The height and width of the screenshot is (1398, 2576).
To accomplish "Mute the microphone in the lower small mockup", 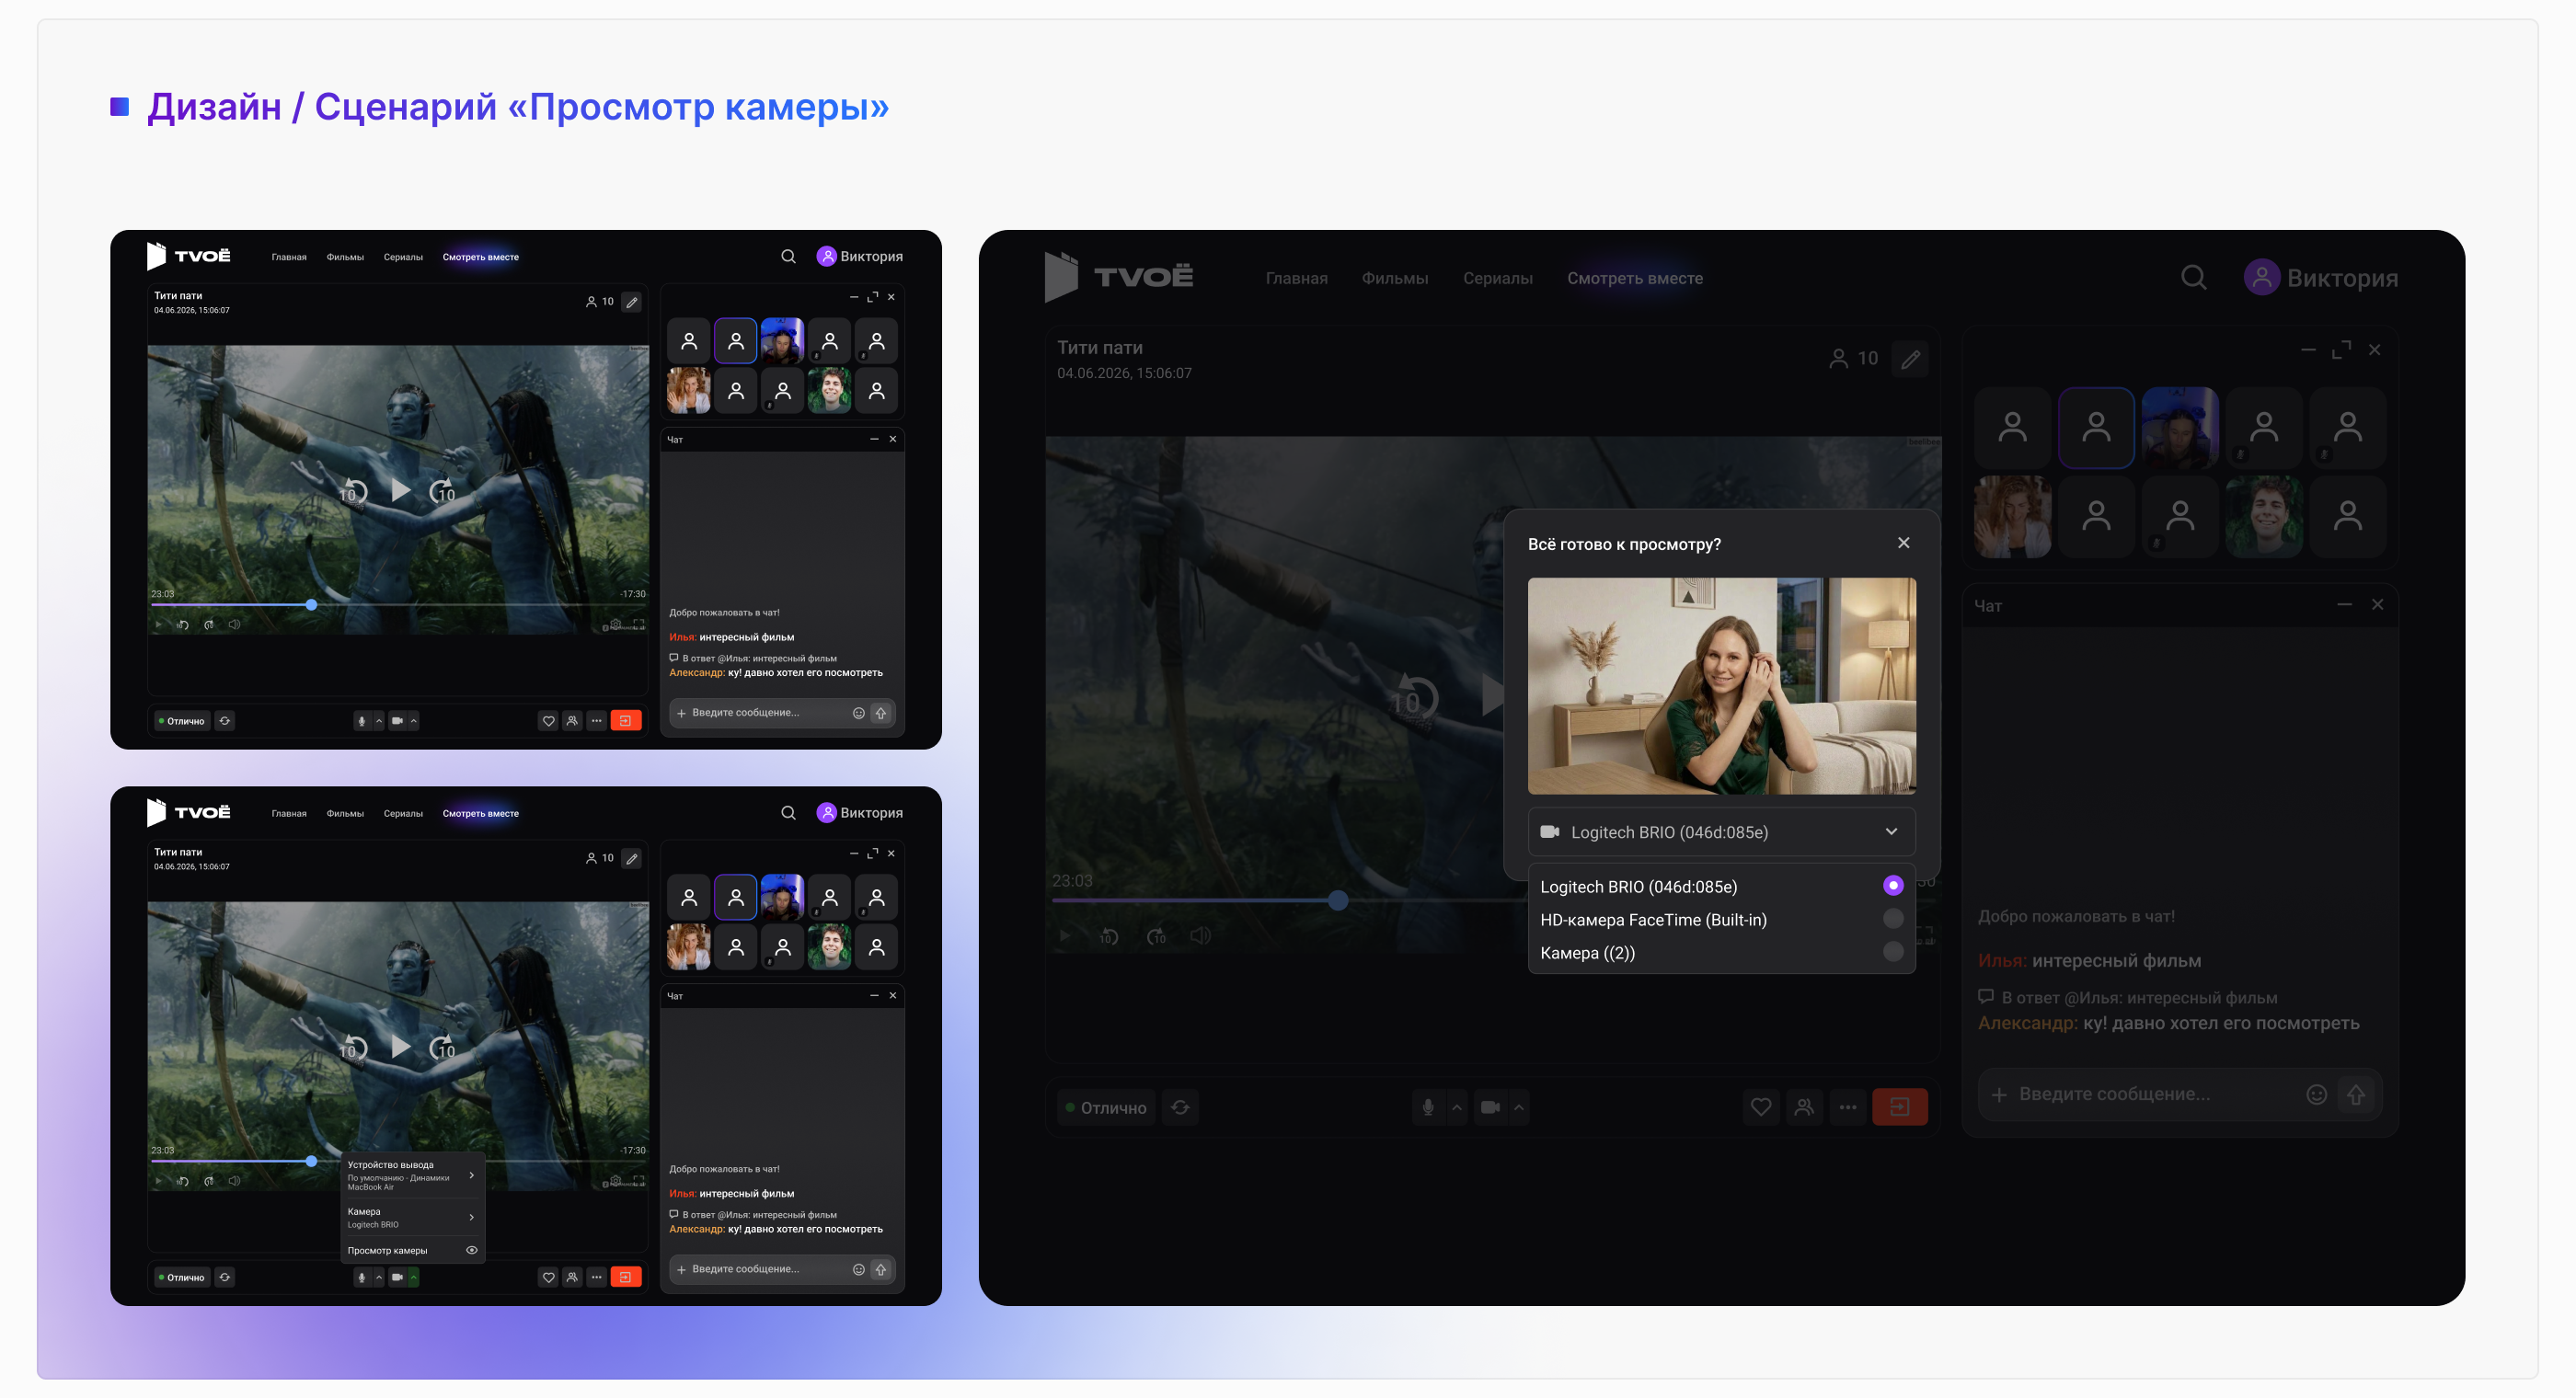I will tap(362, 1277).
